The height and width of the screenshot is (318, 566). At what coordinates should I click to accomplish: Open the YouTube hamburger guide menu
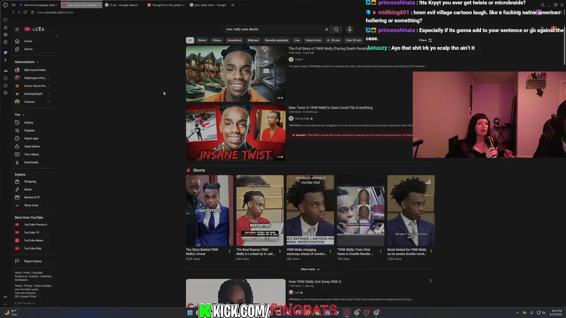point(17,29)
